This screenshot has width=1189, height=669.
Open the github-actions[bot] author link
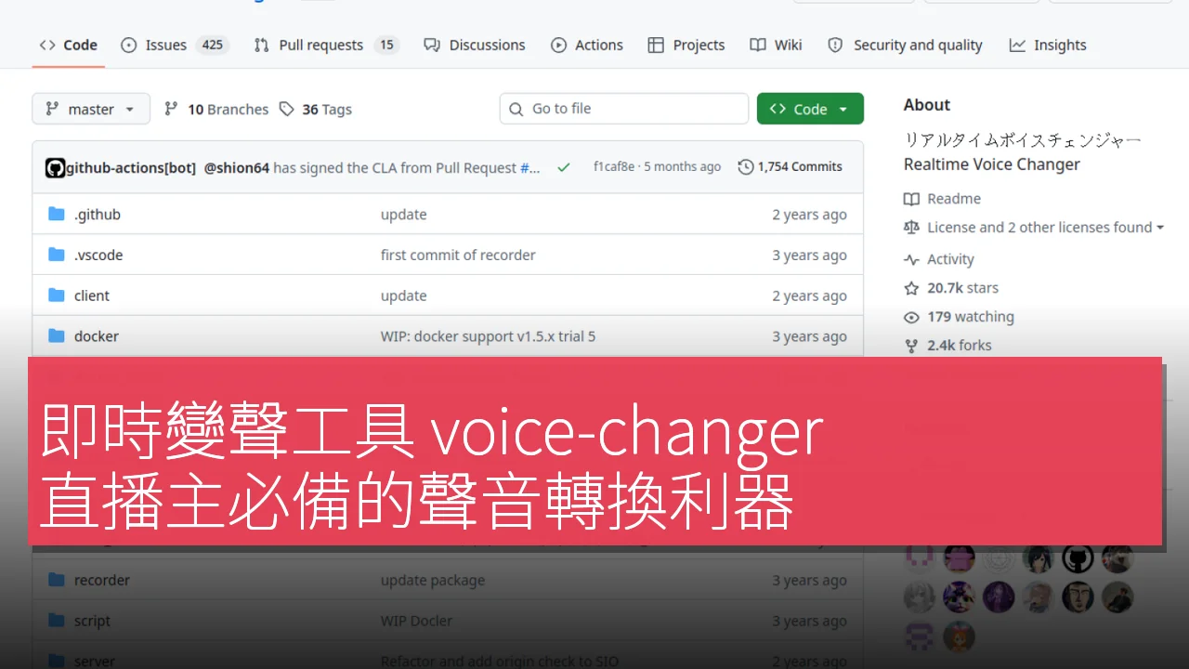(x=131, y=167)
